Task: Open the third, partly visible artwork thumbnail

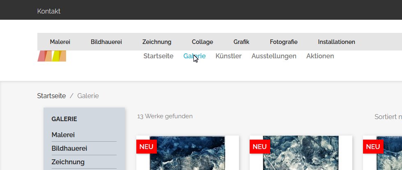Action: click(x=383, y=153)
